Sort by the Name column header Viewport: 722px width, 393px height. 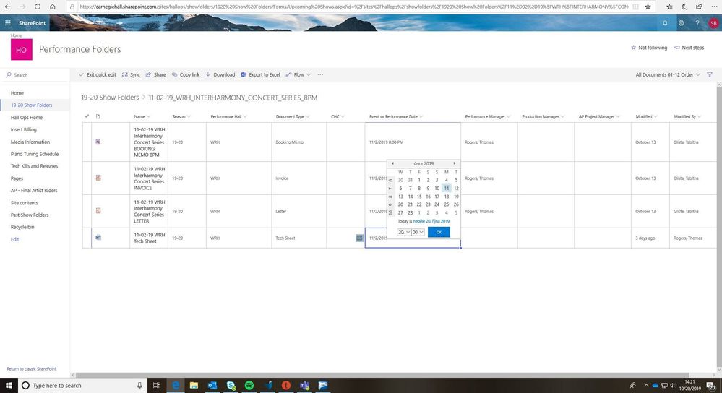[142, 116]
